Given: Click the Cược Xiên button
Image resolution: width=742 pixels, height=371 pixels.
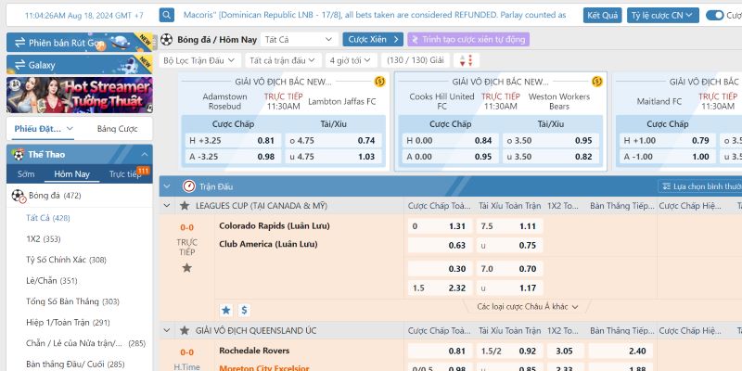Looking at the screenshot, I should coord(368,40).
